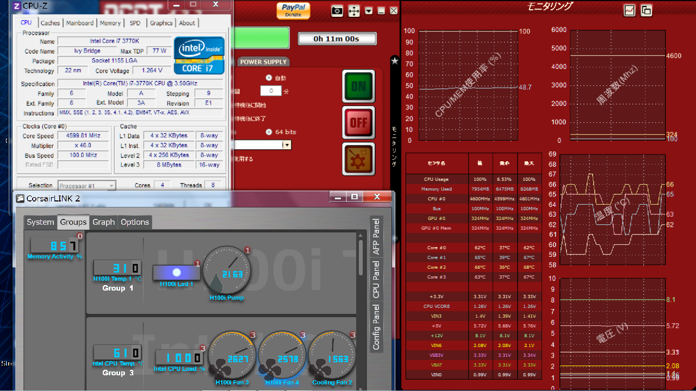Take a screenshot with OCCT camera icon
This screenshot has height=391, width=696.
(337, 11)
